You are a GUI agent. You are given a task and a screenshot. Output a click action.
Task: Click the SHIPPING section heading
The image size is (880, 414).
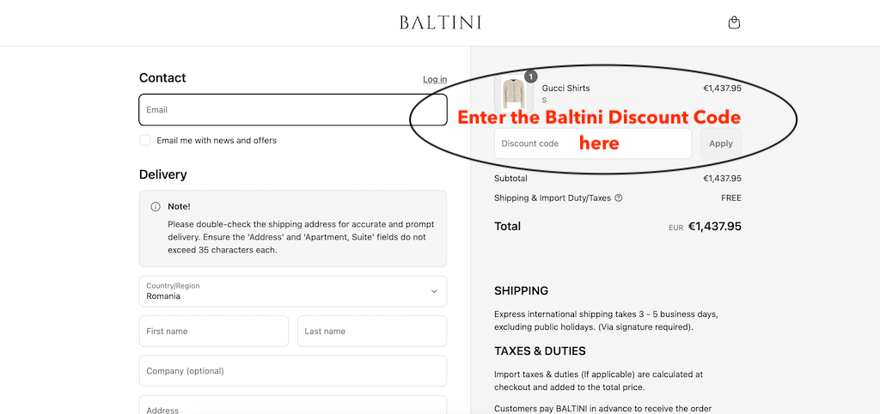pos(522,291)
